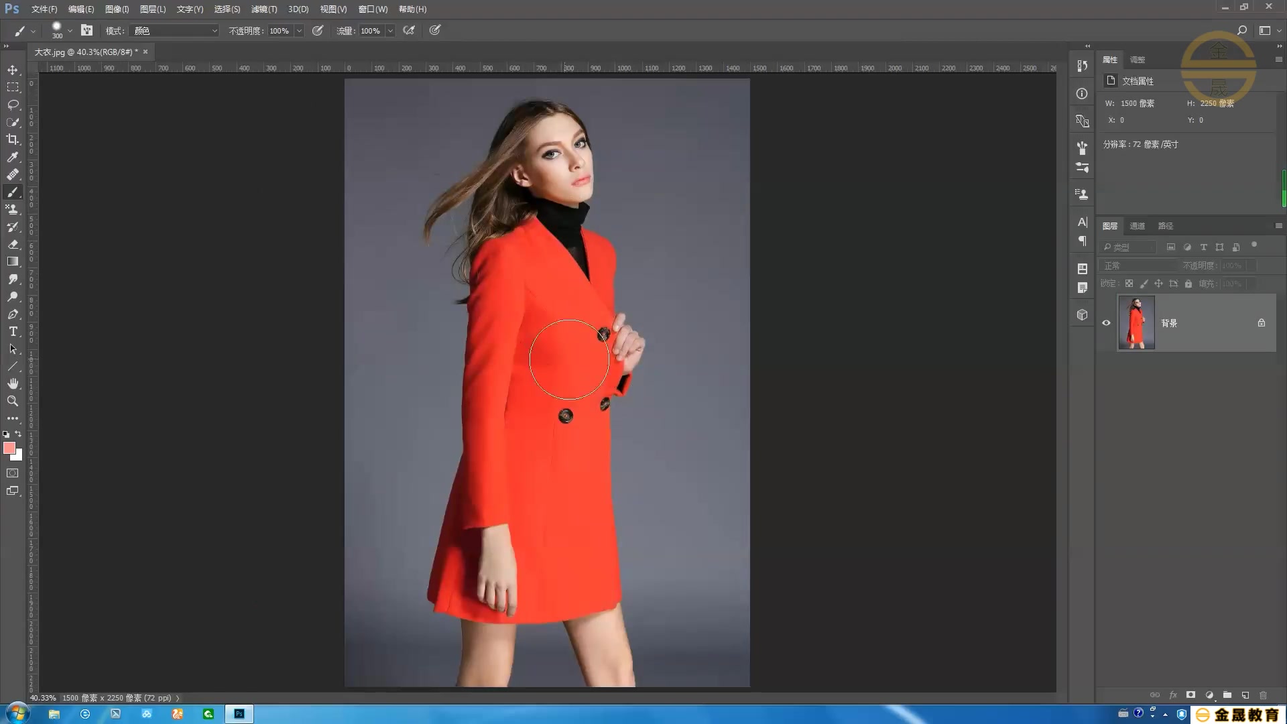Select the Smudge tool
This screenshot has width=1287, height=724.
click(13, 279)
